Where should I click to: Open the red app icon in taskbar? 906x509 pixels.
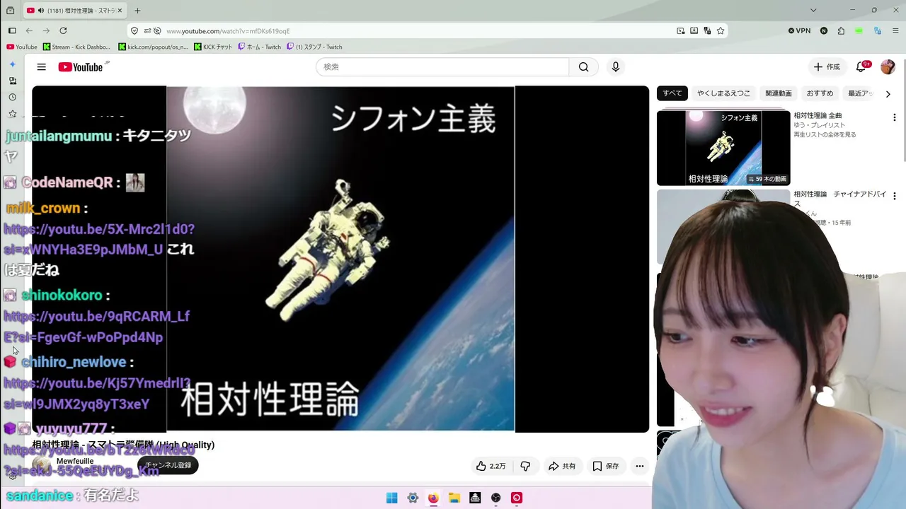[x=517, y=498]
